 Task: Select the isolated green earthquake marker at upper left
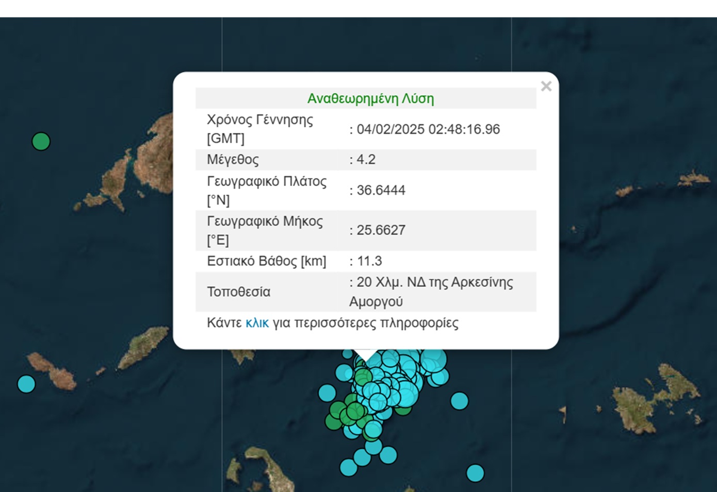(x=41, y=141)
